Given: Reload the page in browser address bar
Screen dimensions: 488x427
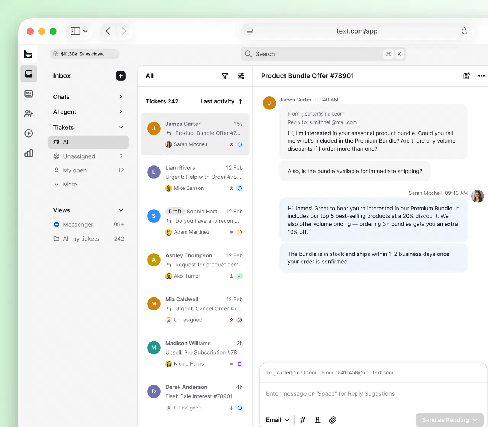Looking at the screenshot, I should point(464,31).
